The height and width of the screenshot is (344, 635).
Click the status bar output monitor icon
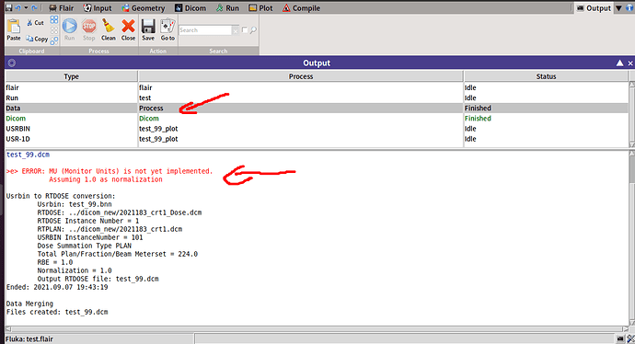click(620, 338)
